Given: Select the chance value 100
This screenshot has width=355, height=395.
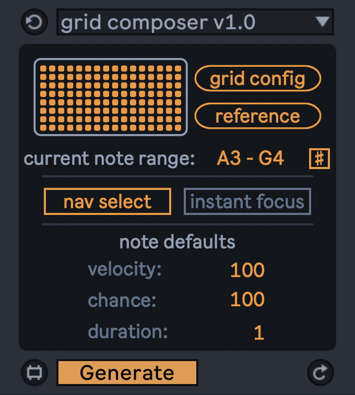Looking at the screenshot, I should 247,300.
